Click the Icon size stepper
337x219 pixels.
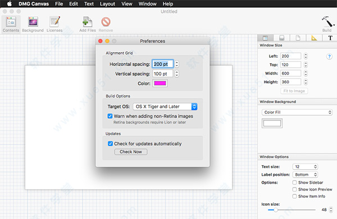(x=331, y=209)
